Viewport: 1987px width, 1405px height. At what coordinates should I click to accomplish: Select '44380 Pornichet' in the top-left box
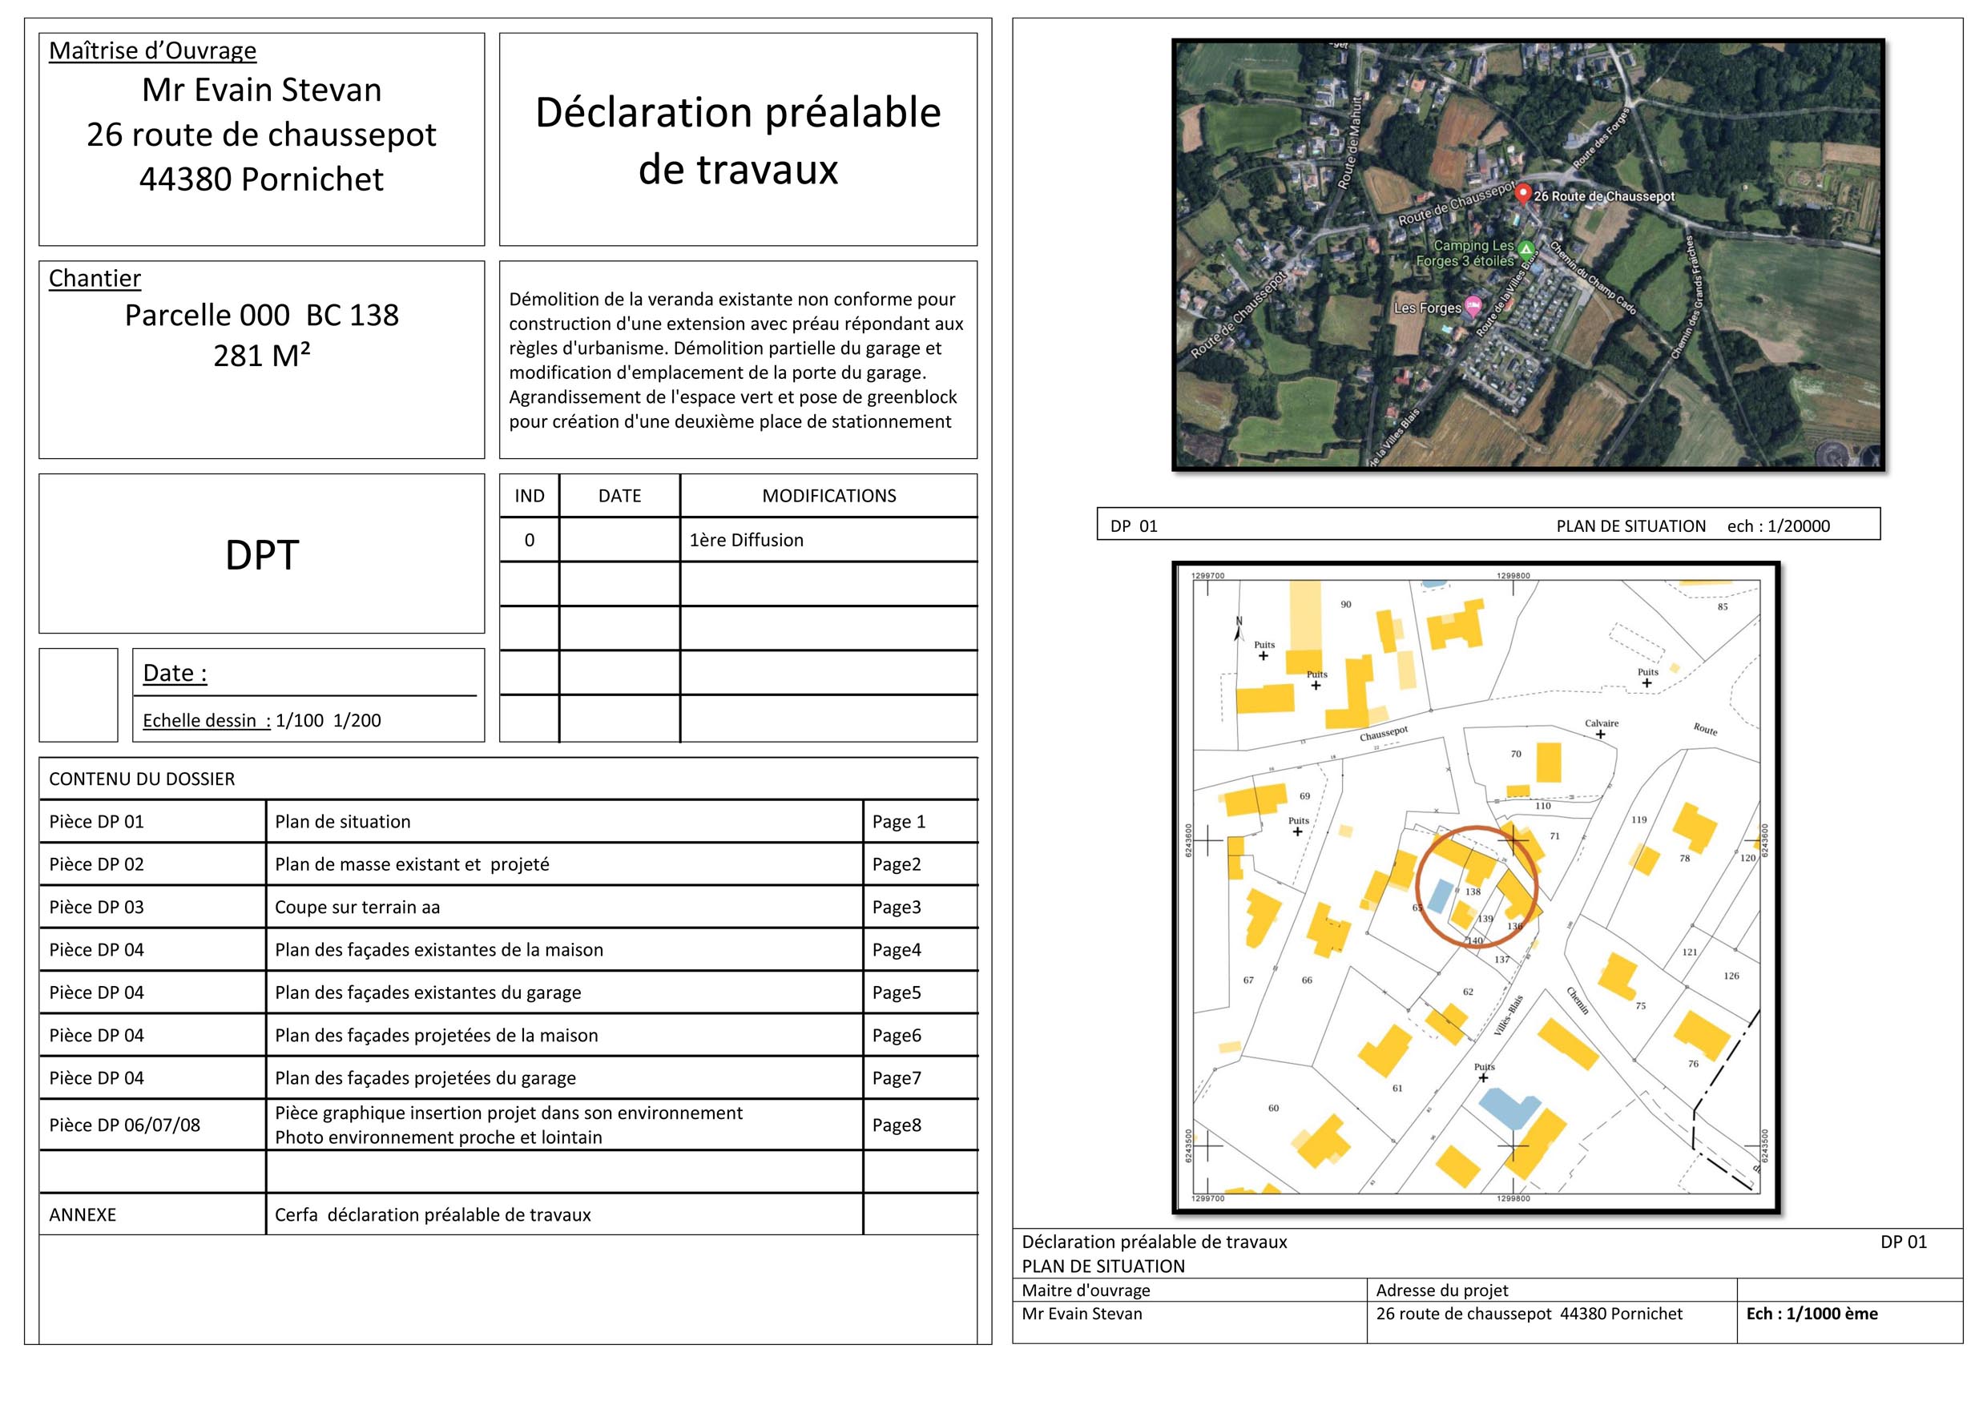tap(261, 179)
